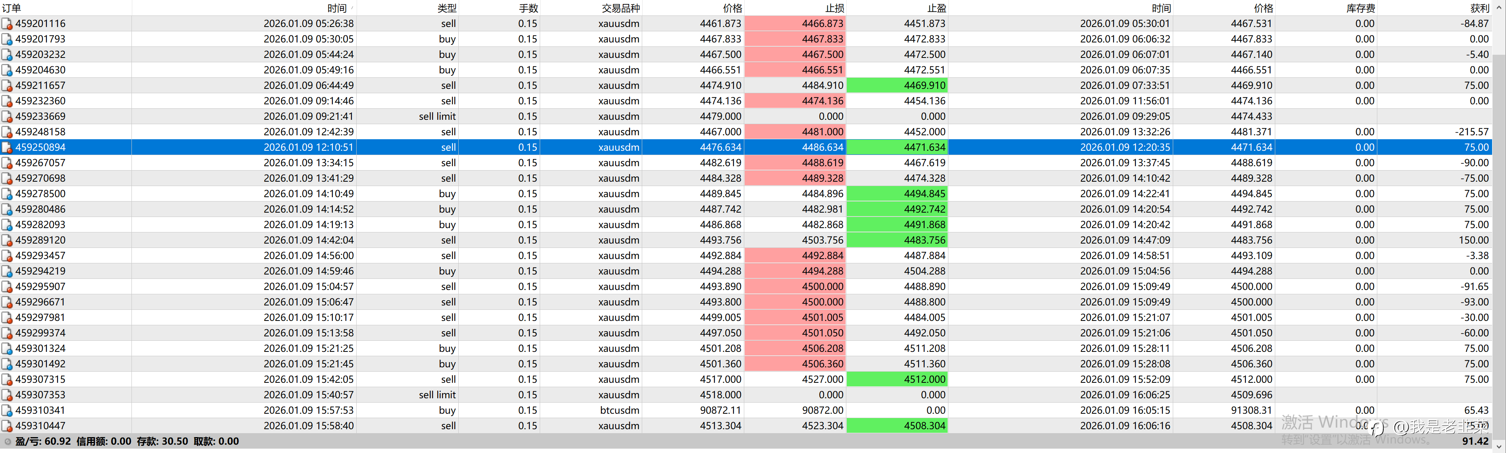This screenshot has width=1506, height=453.
Task: Click the icon of btcusdm order 459310341
Action: point(7,411)
